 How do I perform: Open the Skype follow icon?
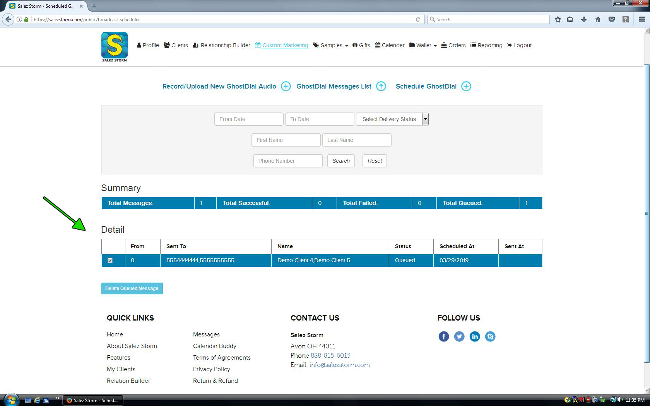point(490,336)
